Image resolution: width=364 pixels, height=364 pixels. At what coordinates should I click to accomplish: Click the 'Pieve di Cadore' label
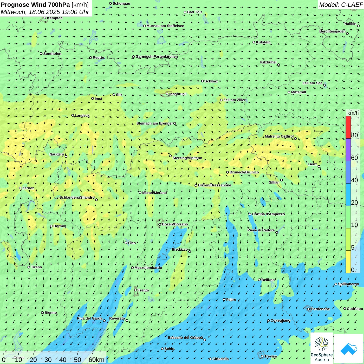pos(261,230)
